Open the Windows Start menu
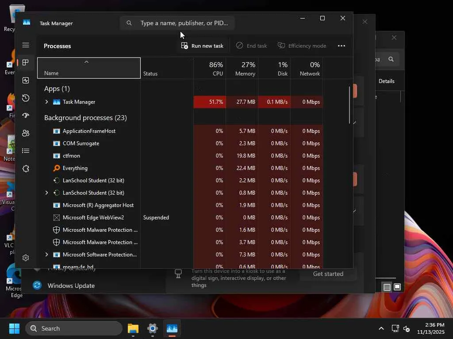The height and width of the screenshot is (339, 453). [x=14, y=328]
